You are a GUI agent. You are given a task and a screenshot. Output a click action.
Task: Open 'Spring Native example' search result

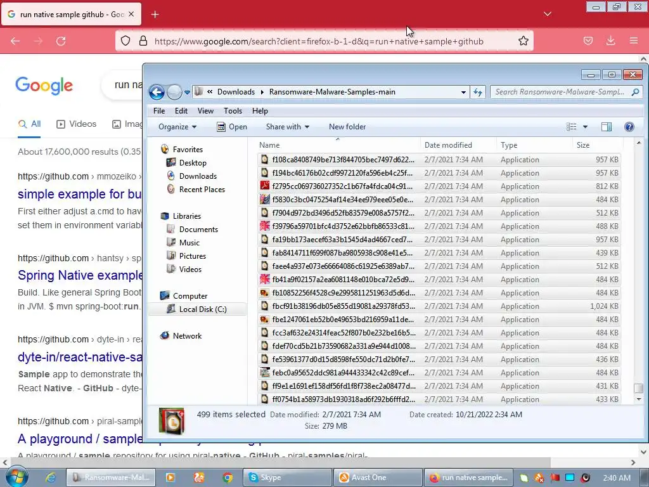(80, 275)
